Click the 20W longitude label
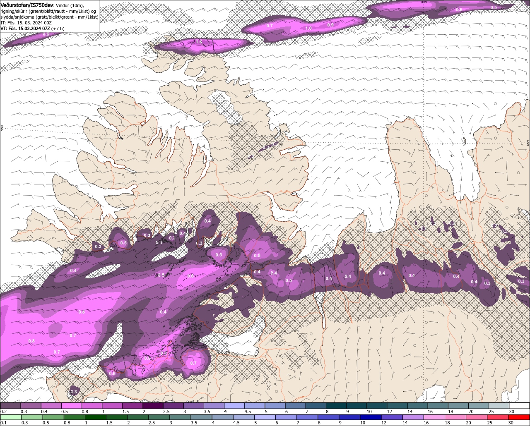Image resolution: width=530 pixels, height=426 pixels. click(x=423, y=2)
